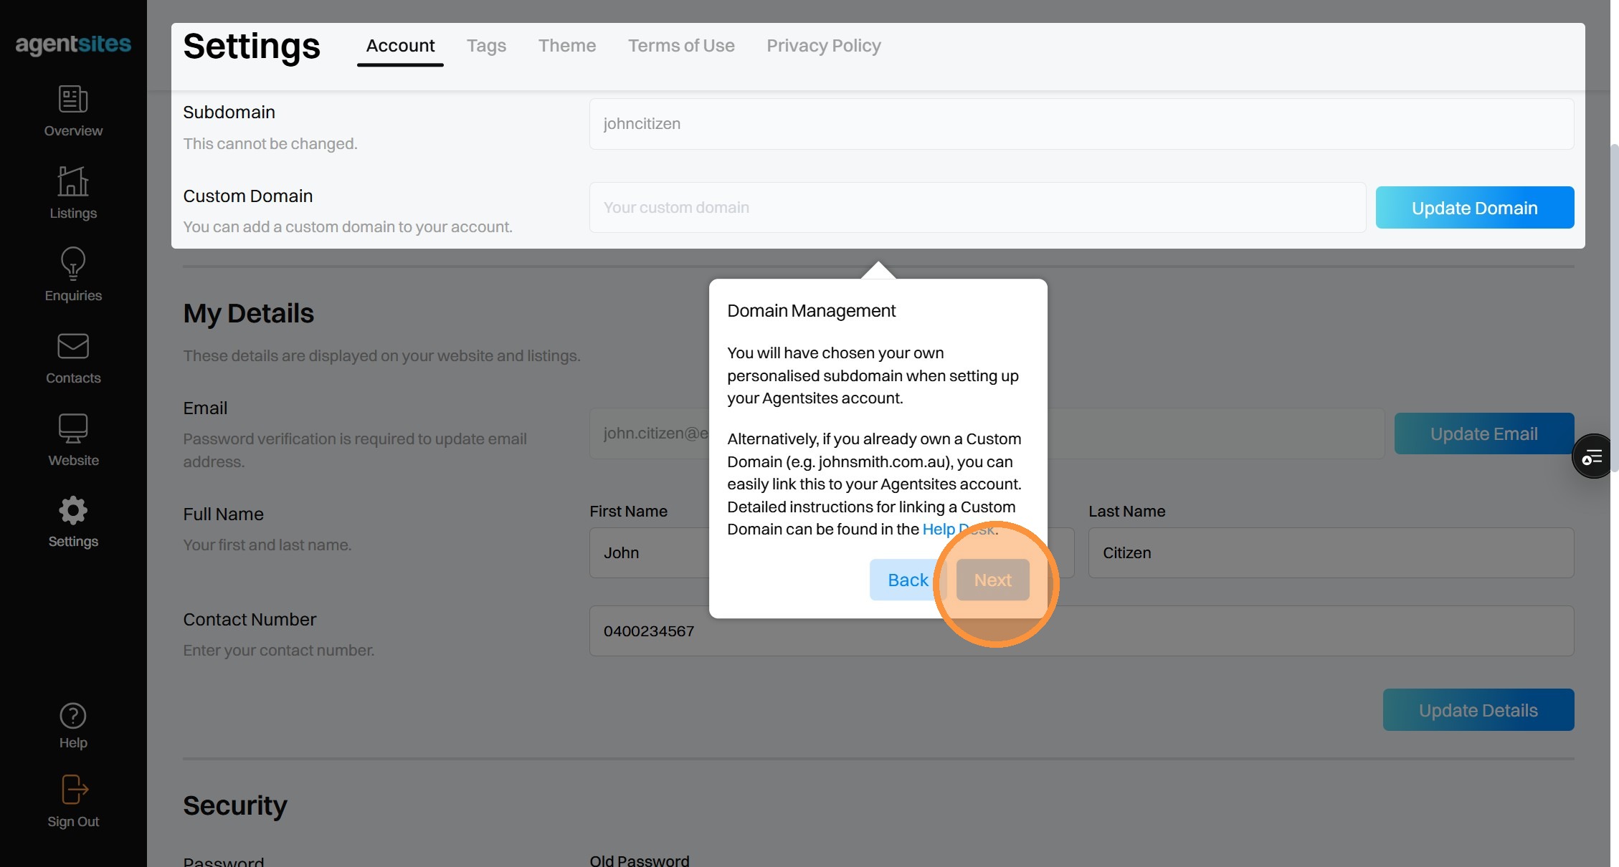Switch to the Theme tab

click(566, 46)
